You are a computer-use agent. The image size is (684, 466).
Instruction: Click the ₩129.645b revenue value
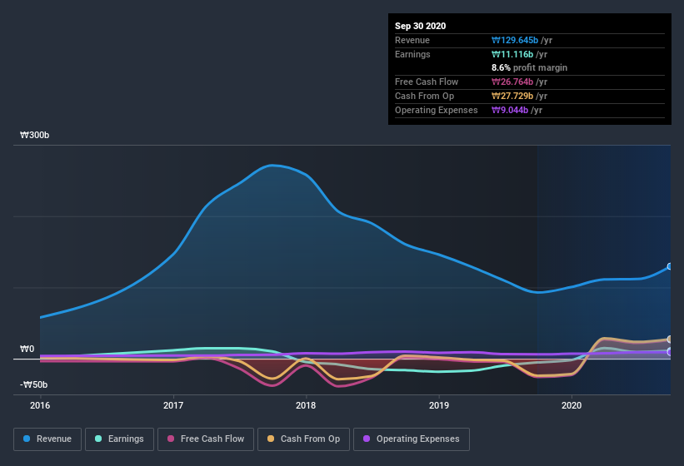pos(515,40)
